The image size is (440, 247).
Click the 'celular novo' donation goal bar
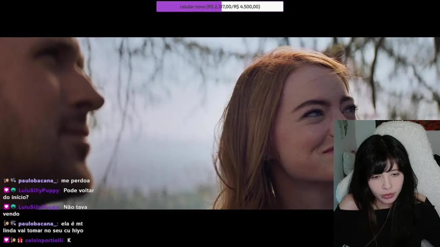(x=220, y=7)
